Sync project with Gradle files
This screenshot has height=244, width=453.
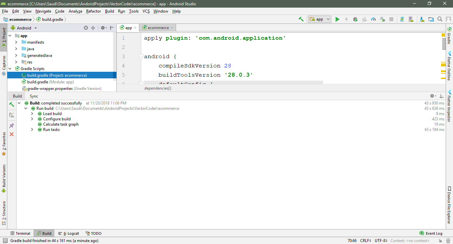tap(402, 19)
